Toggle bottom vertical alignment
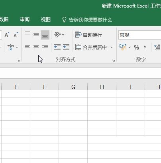The height and width of the screenshot is (163, 161). 45,35
